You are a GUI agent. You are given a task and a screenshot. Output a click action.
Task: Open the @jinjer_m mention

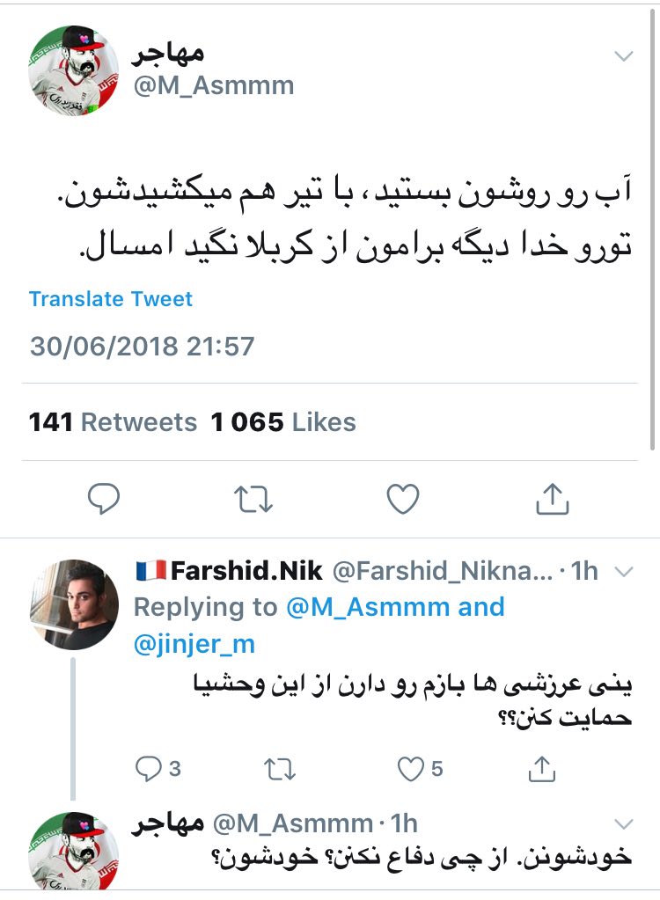[x=194, y=644]
